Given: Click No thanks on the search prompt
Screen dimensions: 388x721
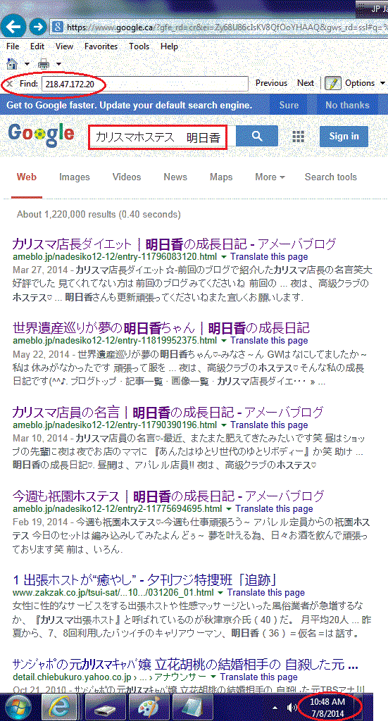Looking at the screenshot, I should click(347, 105).
